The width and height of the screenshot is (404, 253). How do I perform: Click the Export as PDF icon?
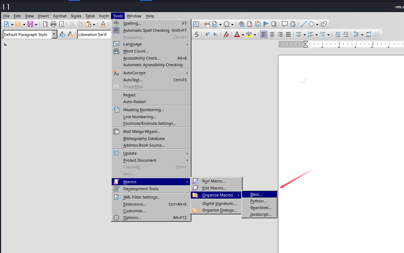[45, 24]
